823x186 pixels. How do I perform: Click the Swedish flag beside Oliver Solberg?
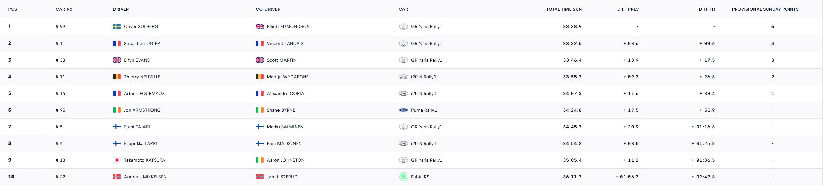tap(117, 27)
